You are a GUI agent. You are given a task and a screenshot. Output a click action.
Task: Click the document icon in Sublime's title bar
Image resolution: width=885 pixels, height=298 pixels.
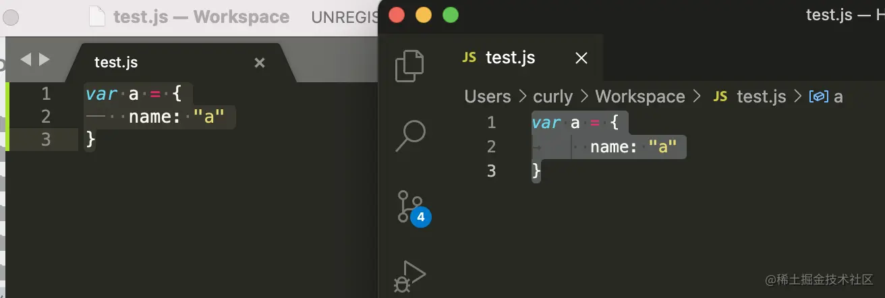[x=97, y=16]
